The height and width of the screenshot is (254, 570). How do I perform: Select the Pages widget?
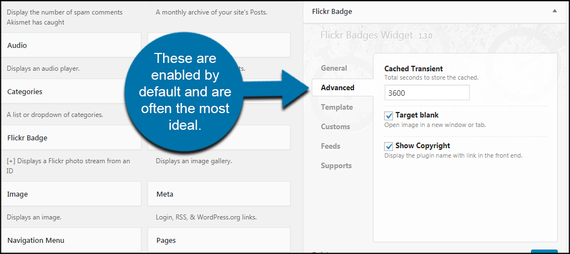click(219, 241)
